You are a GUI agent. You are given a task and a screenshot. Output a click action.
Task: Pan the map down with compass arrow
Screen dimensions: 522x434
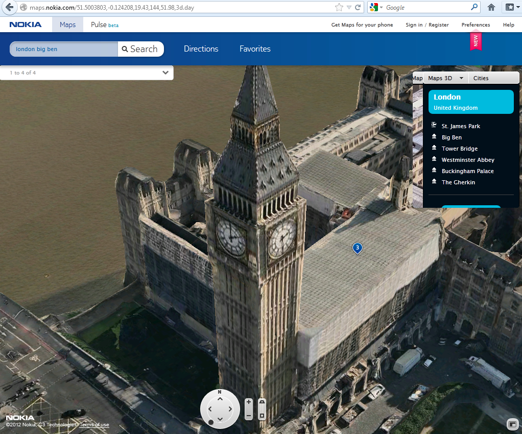pos(220,419)
